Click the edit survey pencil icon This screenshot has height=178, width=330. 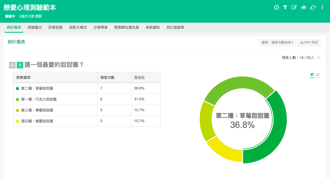pyautogui.click(x=294, y=7)
